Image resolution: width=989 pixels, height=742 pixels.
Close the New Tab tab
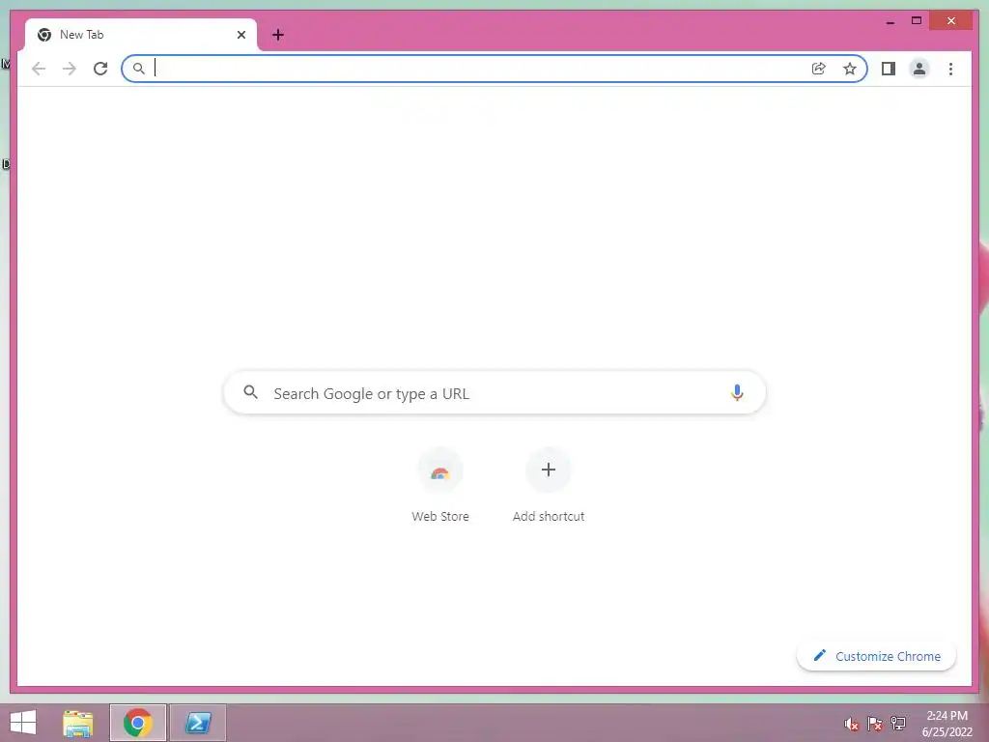click(x=240, y=35)
